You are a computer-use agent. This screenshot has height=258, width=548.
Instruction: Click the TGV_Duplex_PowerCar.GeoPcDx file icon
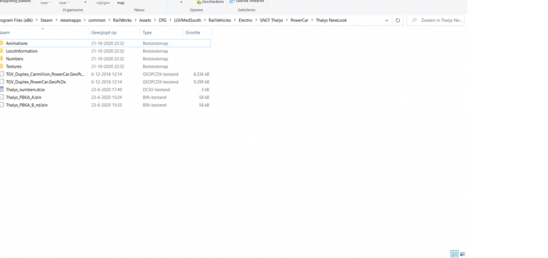(2, 82)
